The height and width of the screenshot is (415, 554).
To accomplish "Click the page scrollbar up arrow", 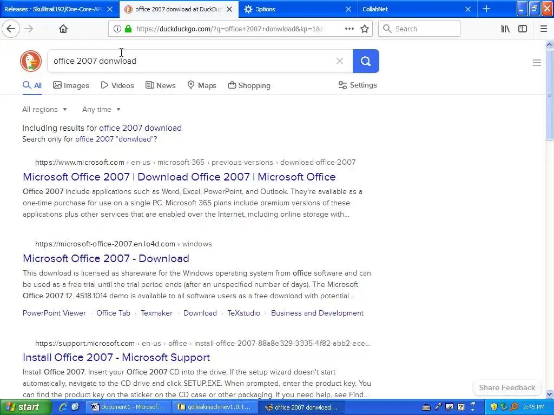I will pos(550,44).
